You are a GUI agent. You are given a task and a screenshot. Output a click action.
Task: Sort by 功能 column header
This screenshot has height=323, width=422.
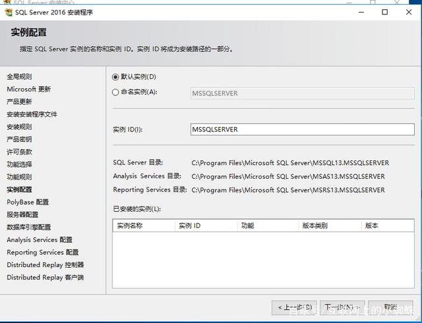268,226
